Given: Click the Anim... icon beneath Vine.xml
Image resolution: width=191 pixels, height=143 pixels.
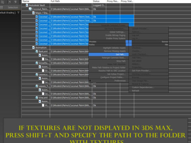Looking at the screenshot, I should point(40,101).
